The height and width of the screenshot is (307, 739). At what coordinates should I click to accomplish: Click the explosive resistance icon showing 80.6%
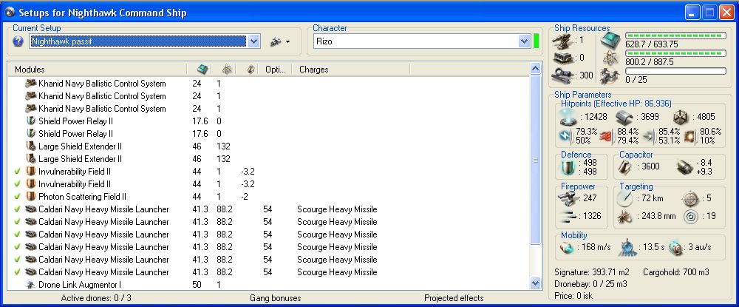coord(692,136)
